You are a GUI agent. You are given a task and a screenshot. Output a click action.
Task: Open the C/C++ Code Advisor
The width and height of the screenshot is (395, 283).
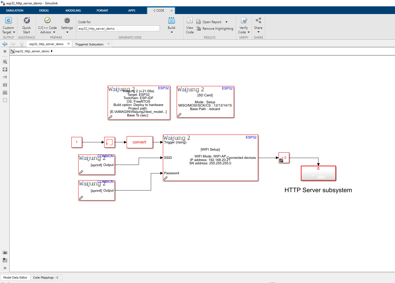[x=47, y=25]
